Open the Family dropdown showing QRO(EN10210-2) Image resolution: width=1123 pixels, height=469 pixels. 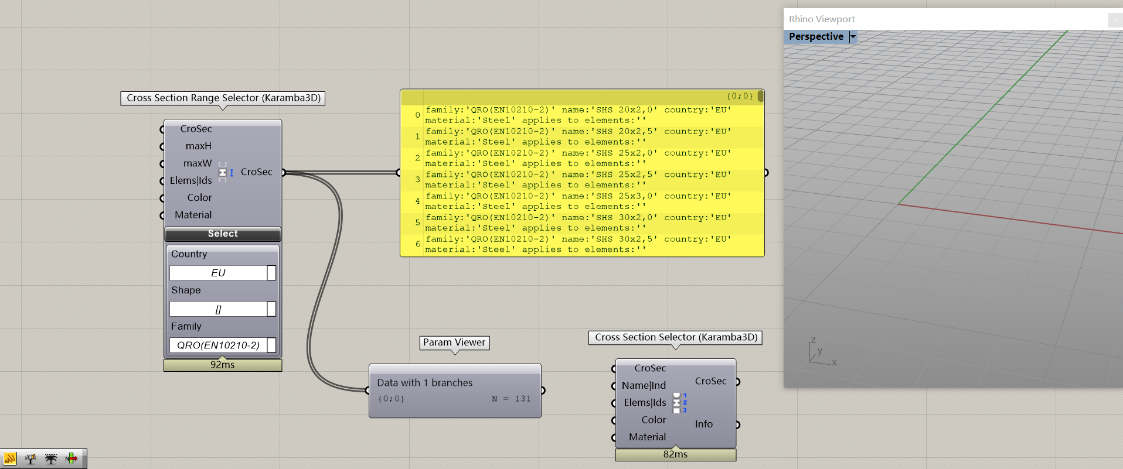pyautogui.click(x=271, y=345)
